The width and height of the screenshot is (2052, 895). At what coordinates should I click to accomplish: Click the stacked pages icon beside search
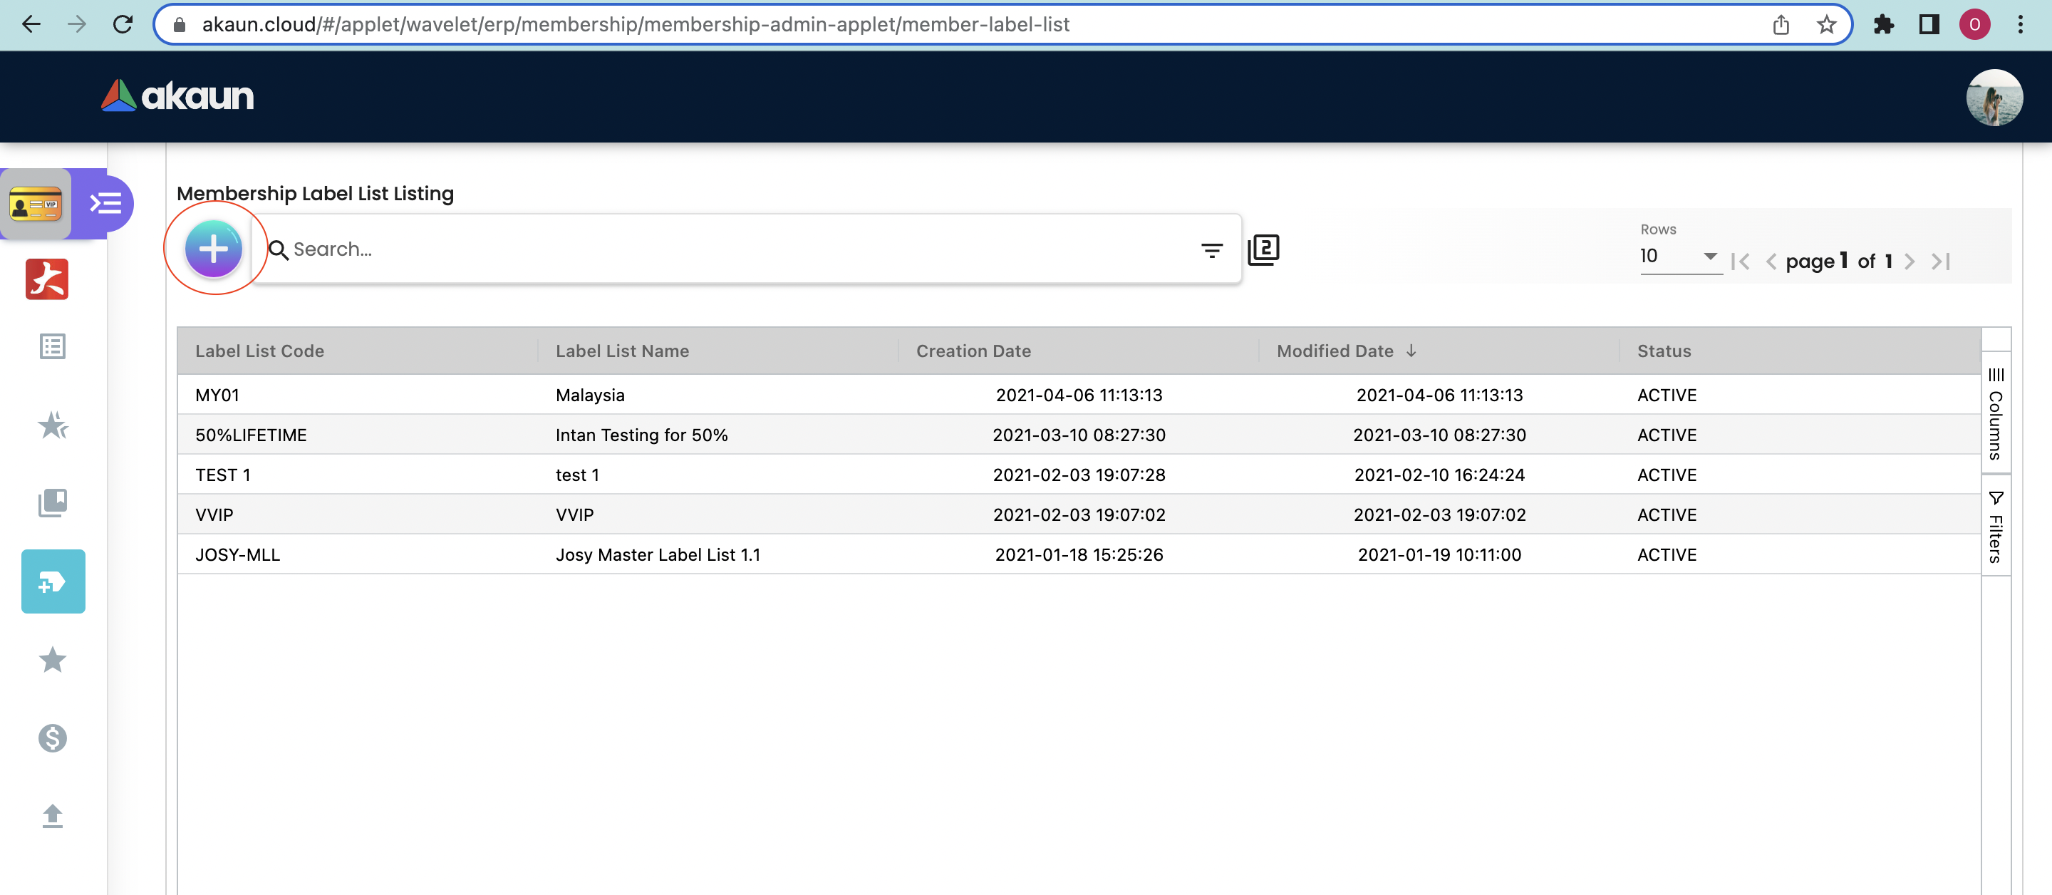tap(1263, 250)
